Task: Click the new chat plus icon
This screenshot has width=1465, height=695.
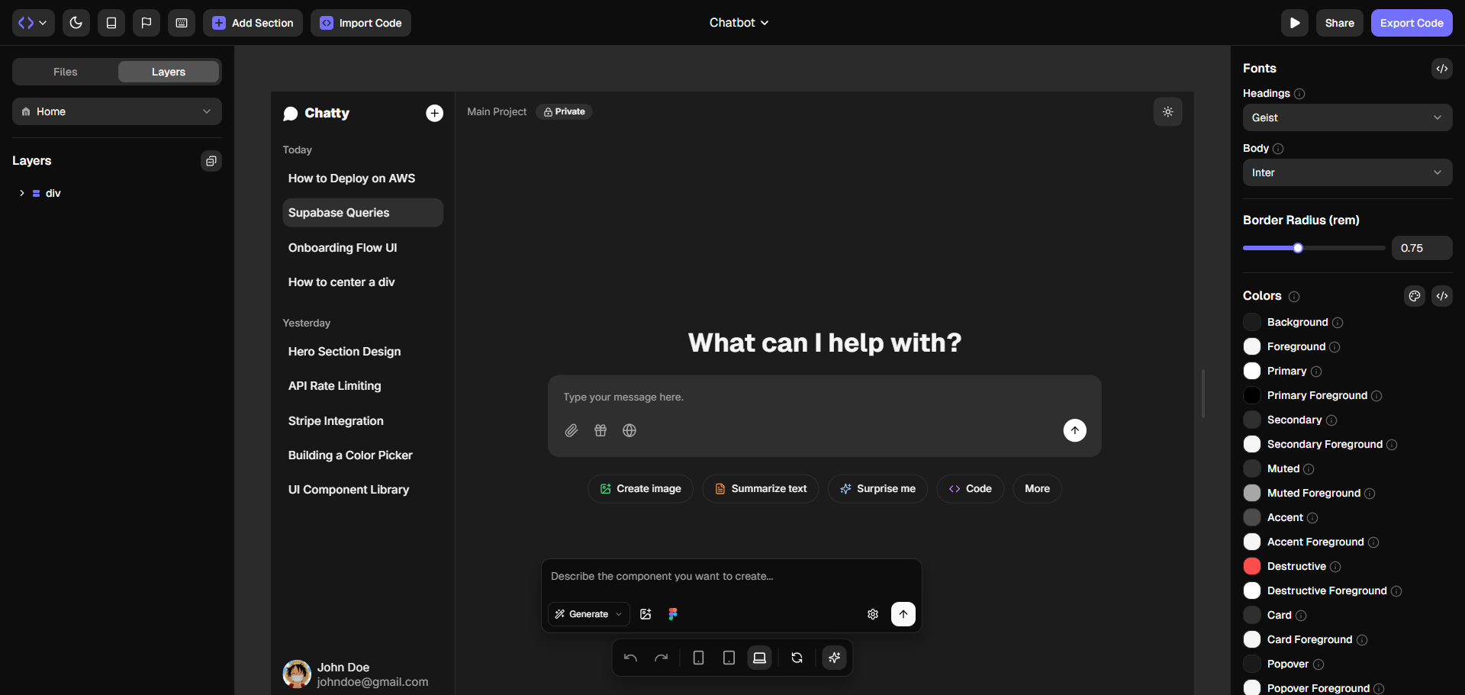Action: click(434, 113)
